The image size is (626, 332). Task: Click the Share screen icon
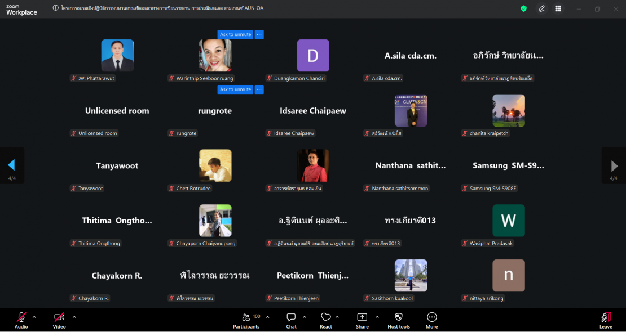click(x=362, y=320)
